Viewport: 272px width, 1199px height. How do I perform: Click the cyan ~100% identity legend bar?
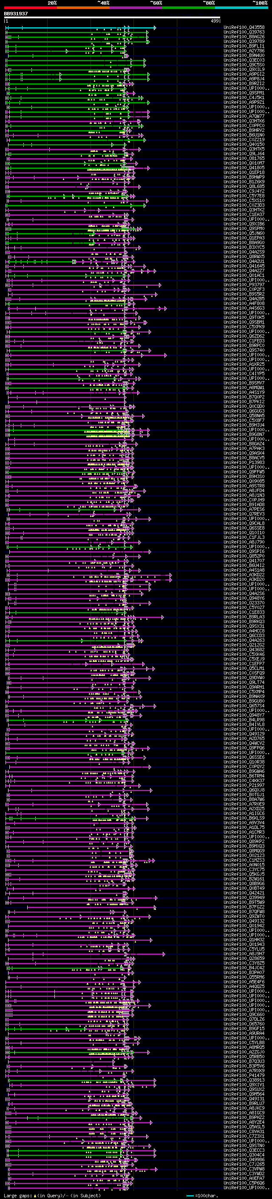241,8
